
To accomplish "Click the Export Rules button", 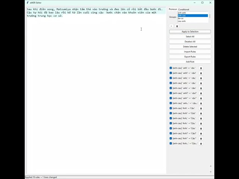I will point(190,57).
